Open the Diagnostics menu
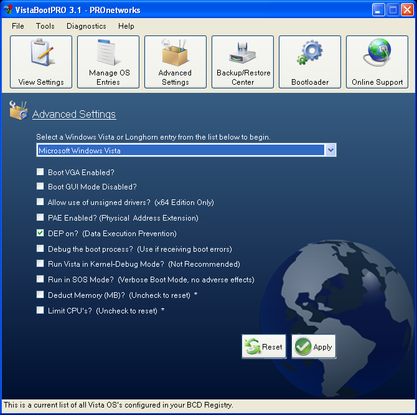Viewport: 417px width, 415px height. point(86,26)
